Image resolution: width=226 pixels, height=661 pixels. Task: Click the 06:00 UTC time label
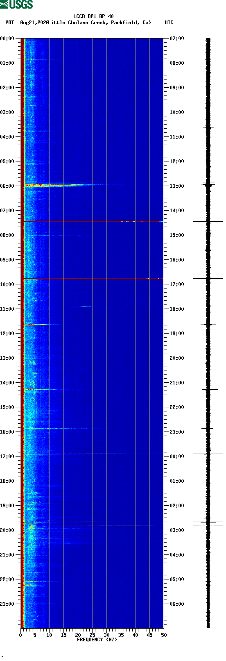coord(177,604)
